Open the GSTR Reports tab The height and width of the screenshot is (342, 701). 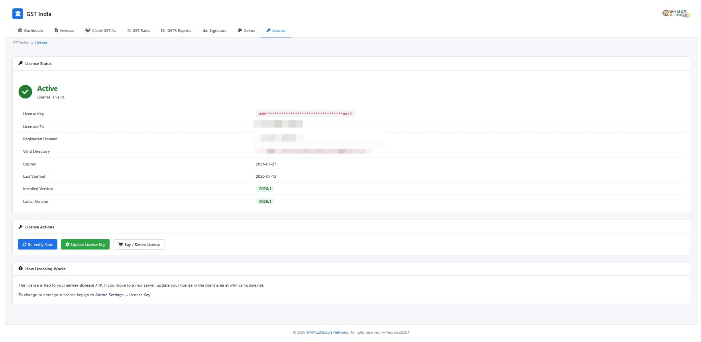tap(176, 30)
